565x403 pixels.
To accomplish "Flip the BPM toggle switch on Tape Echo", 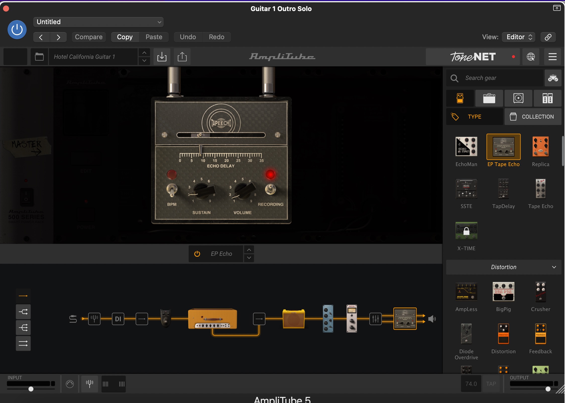I will 172,190.
